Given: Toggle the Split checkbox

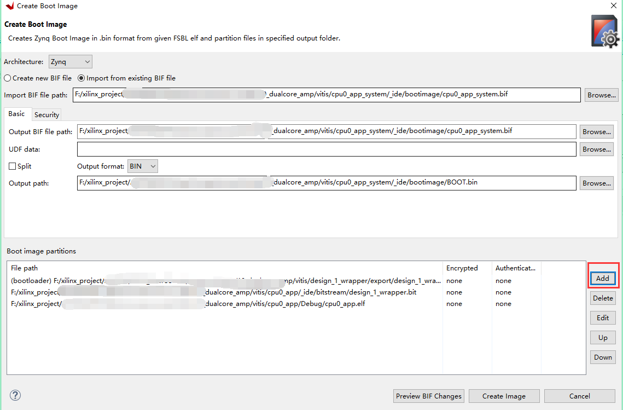Looking at the screenshot, I should [x=20, y=166].
